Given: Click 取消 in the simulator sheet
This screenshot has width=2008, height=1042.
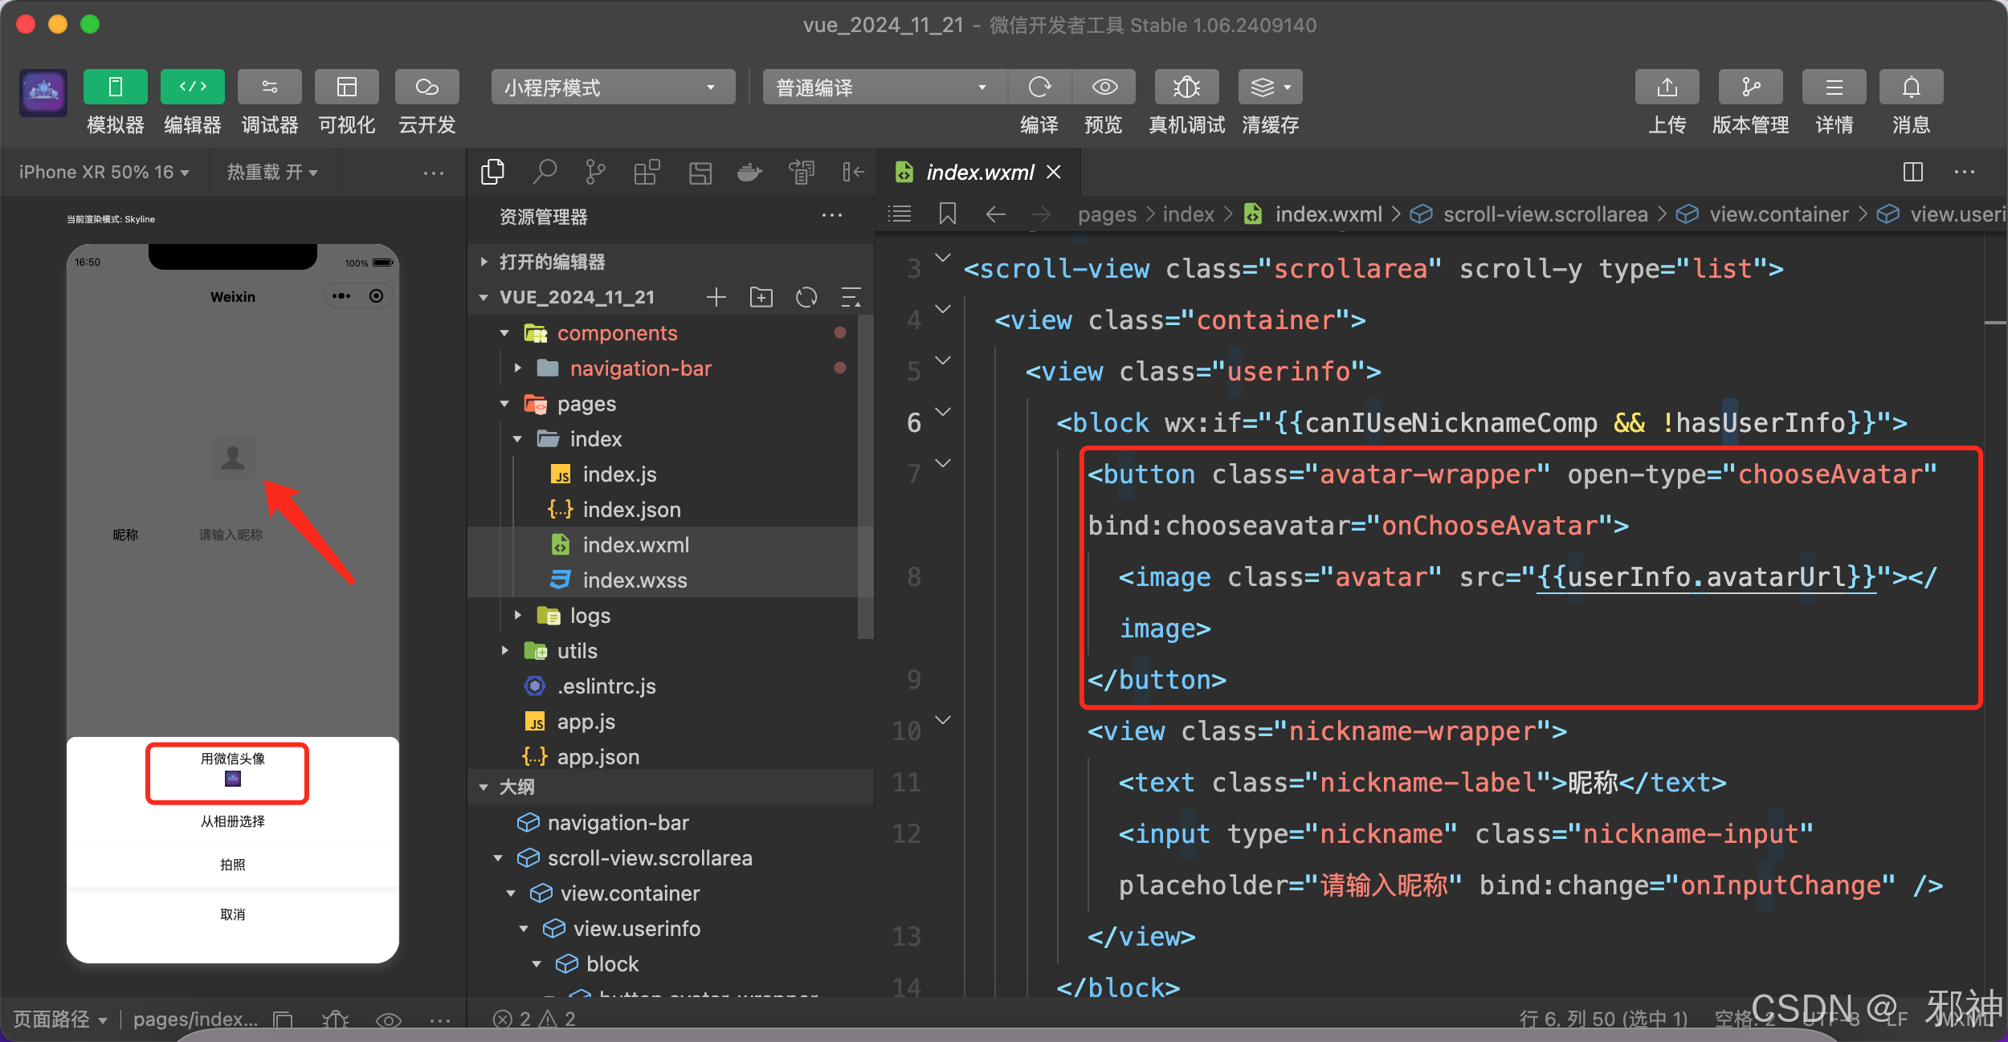Looking at the screenshot, I should pos(232,914).
